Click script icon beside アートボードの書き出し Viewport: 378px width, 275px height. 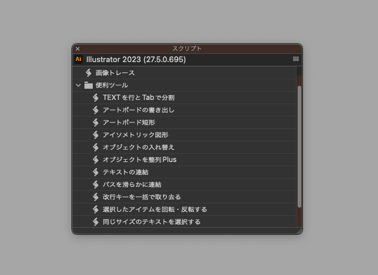click(96, 110)
